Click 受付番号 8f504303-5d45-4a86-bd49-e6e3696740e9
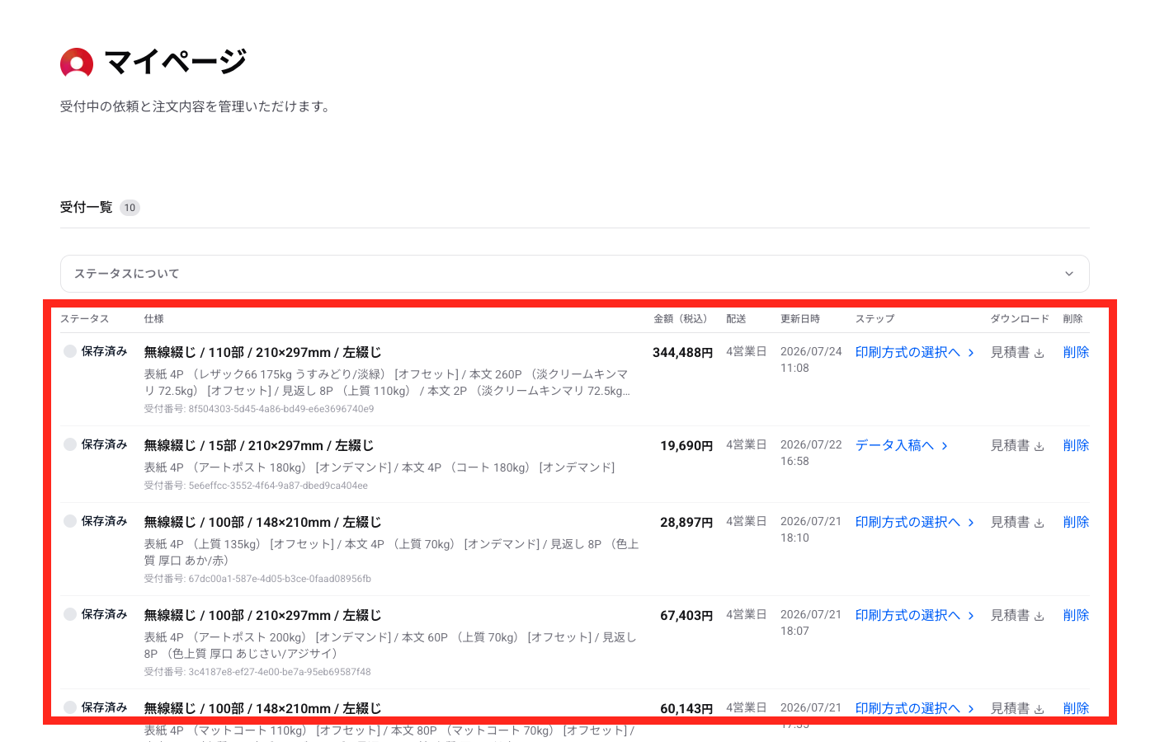Image resolution: width=1155 pixels, height=742 pixels. click(x=259, y=409)
